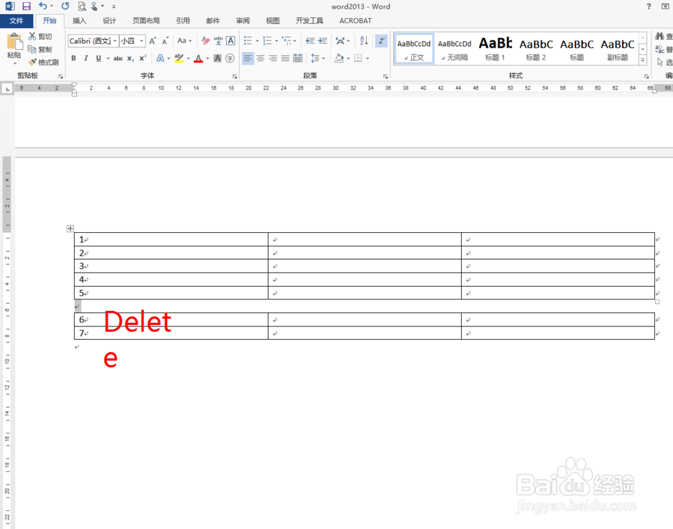Click the Phonetic Guide icon
Screen dimensions: 673x529
click(x=218, y=41)
